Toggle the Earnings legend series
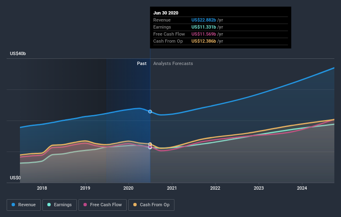 pos(59,205)
